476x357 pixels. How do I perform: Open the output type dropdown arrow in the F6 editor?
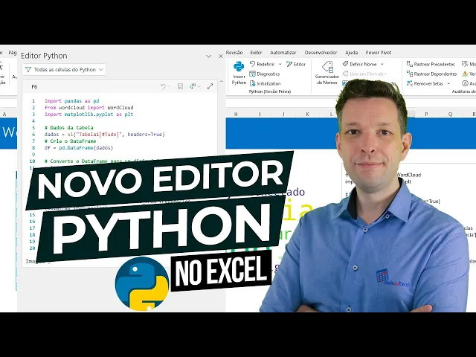[x=199, y=86]
